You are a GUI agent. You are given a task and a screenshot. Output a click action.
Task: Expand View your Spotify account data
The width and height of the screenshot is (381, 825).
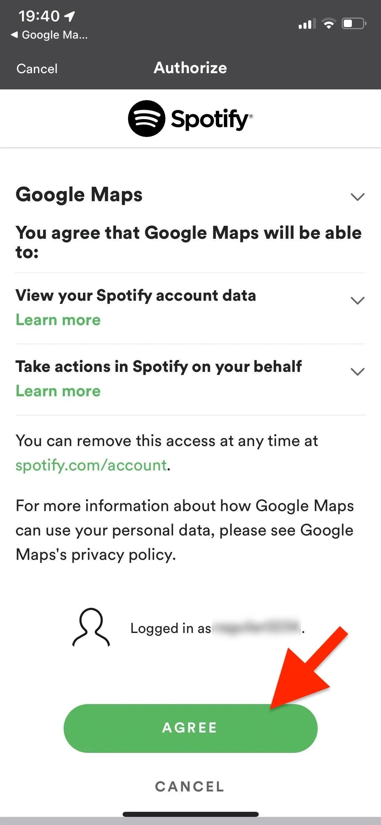(358, 300)
